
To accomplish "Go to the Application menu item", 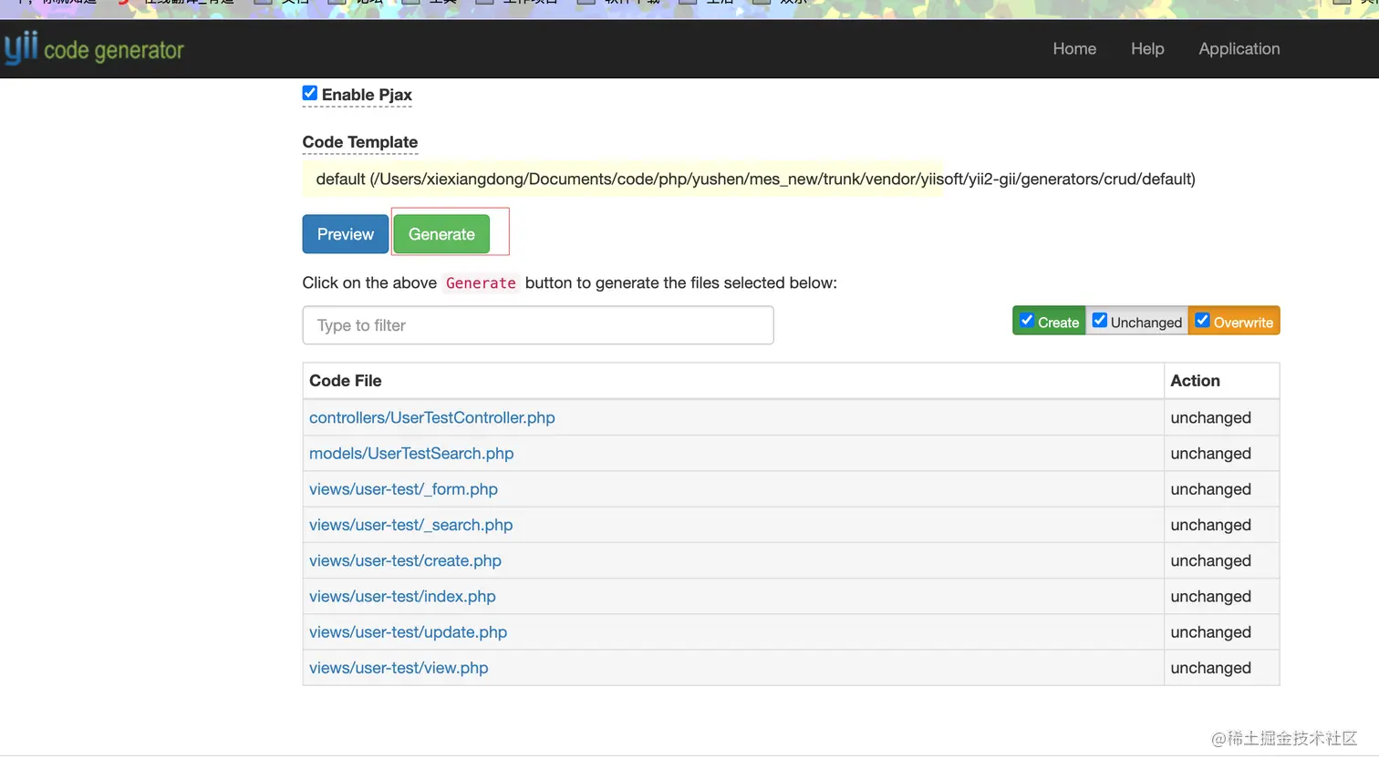I will [x=1239, y=49].
